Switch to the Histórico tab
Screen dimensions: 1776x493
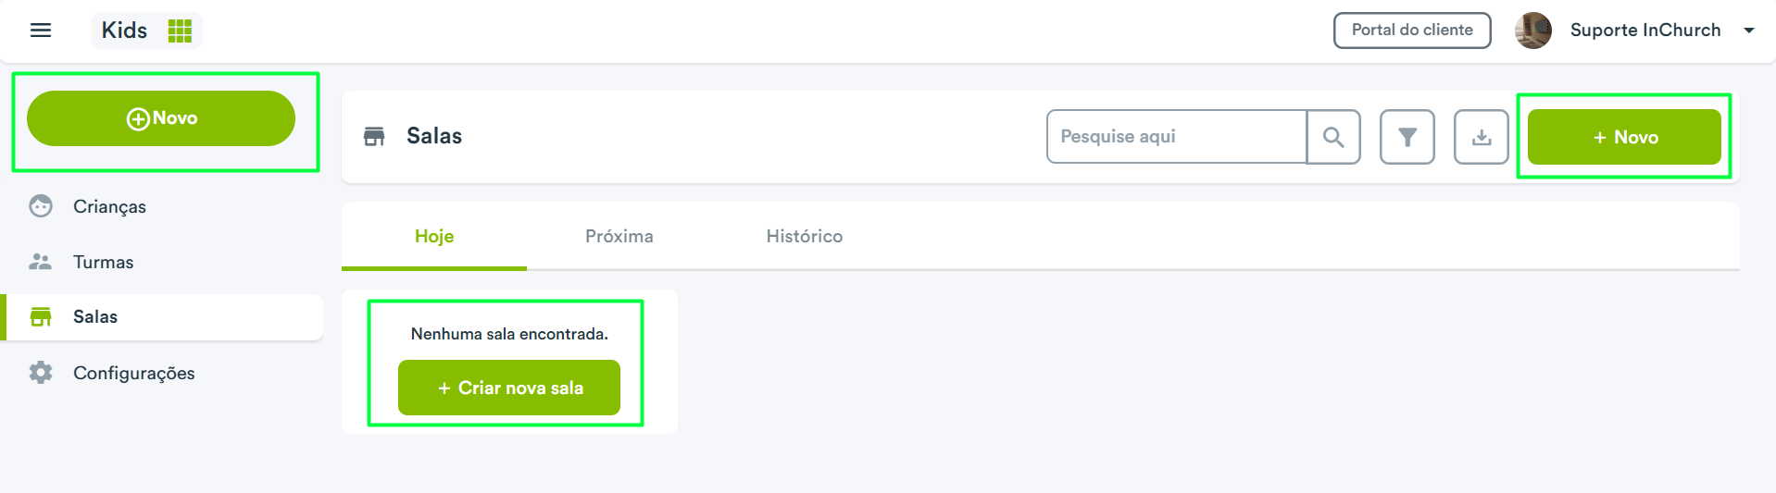tap(805, 236)
